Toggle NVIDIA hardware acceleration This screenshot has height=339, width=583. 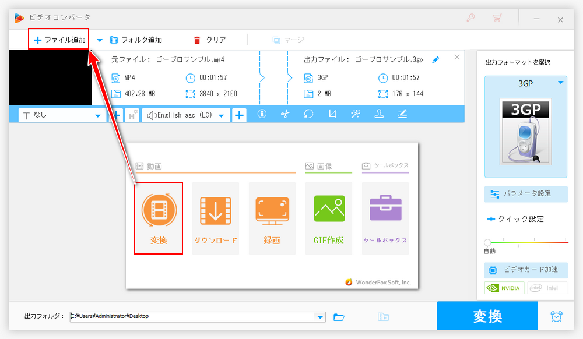tap(504, 288)
